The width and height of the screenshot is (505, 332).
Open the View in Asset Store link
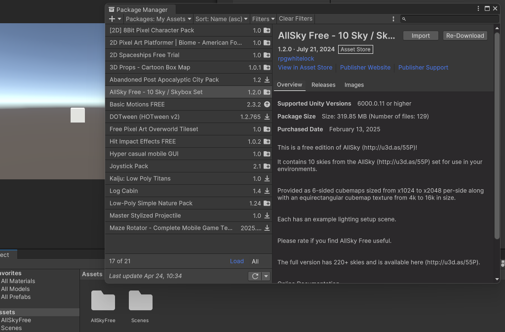point(305,68)
